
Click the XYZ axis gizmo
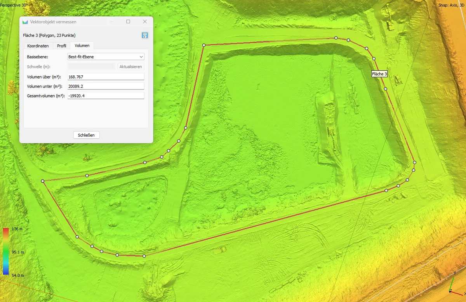tap(453, 285)
